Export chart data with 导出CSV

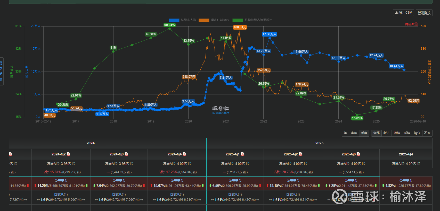(404, 13)
